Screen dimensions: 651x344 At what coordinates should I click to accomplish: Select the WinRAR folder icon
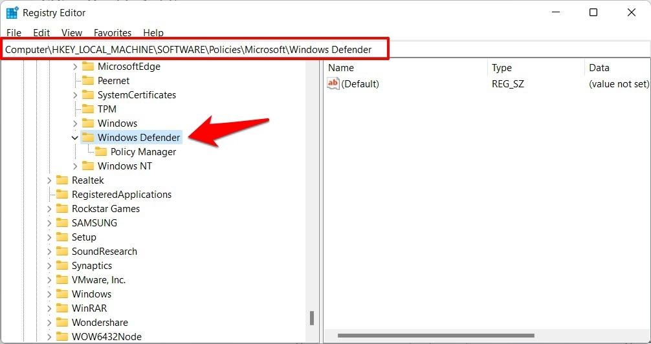coord(62,308)
